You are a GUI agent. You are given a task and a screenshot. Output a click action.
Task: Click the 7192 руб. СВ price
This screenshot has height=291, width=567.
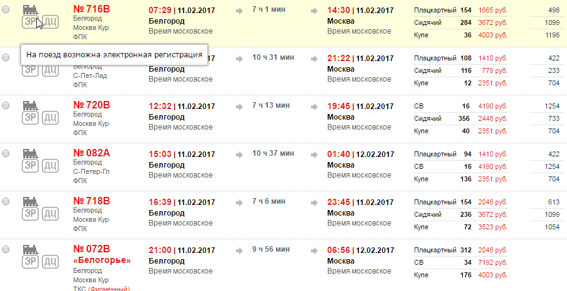pos(491,262)
